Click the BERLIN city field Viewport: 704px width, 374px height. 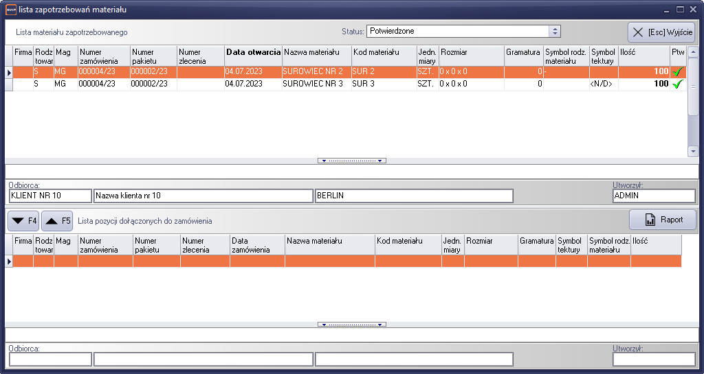coord(413,196)
